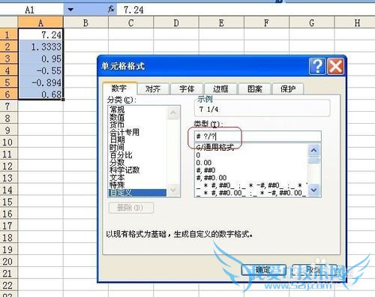Select column C header
This screenshot has height=297, width=375.
130,22
